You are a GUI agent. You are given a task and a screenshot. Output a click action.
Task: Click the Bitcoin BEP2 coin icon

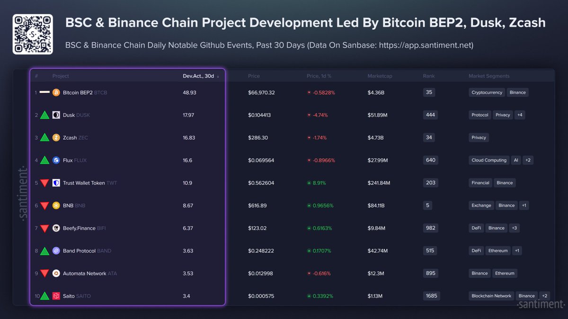56,92
